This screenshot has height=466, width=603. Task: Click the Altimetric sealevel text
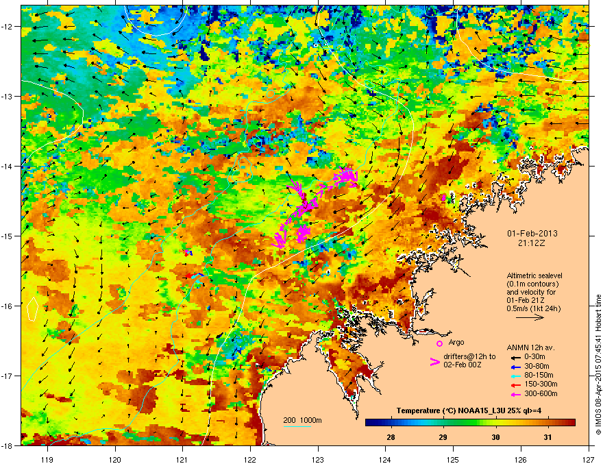pos(534,275)
